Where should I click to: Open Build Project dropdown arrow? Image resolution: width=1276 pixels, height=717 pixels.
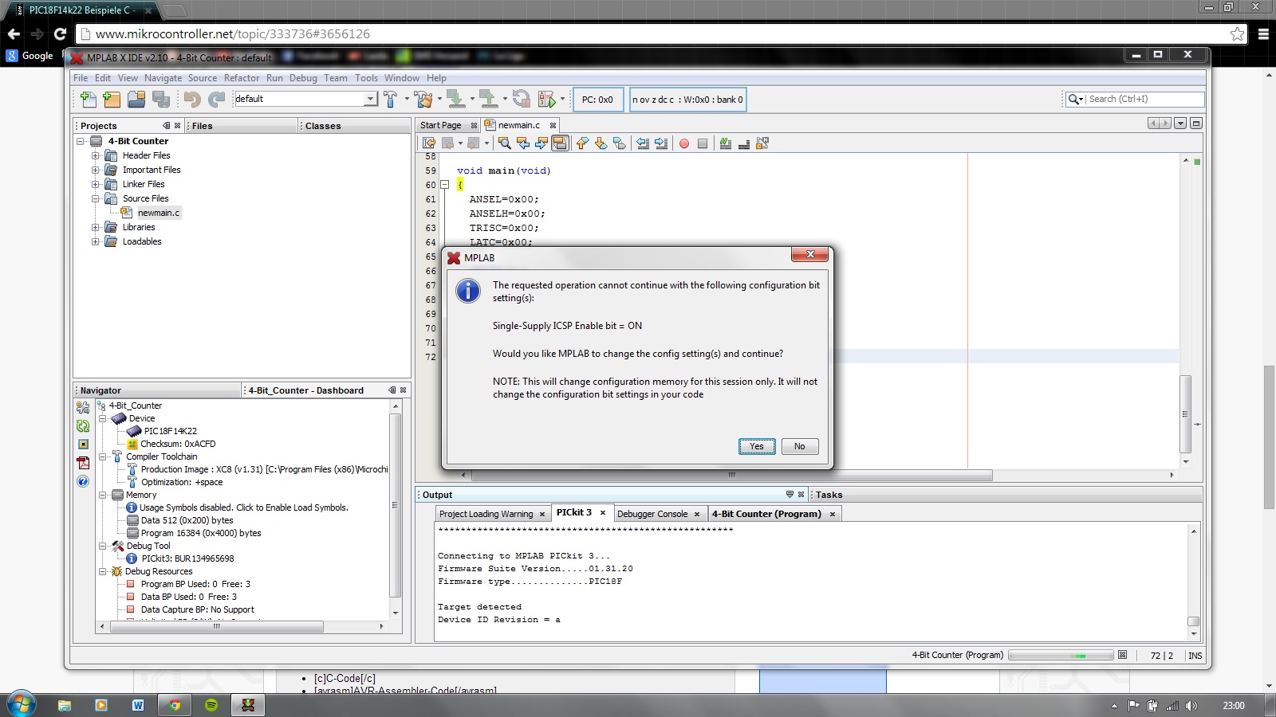pos(407,99)
